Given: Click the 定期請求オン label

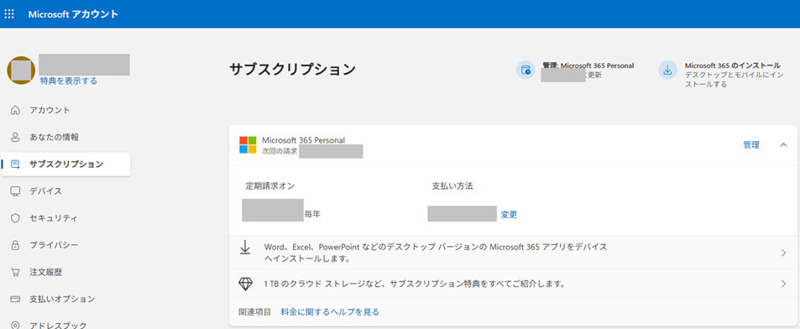Looking at the screenshot, I should (x=270, y=186).
